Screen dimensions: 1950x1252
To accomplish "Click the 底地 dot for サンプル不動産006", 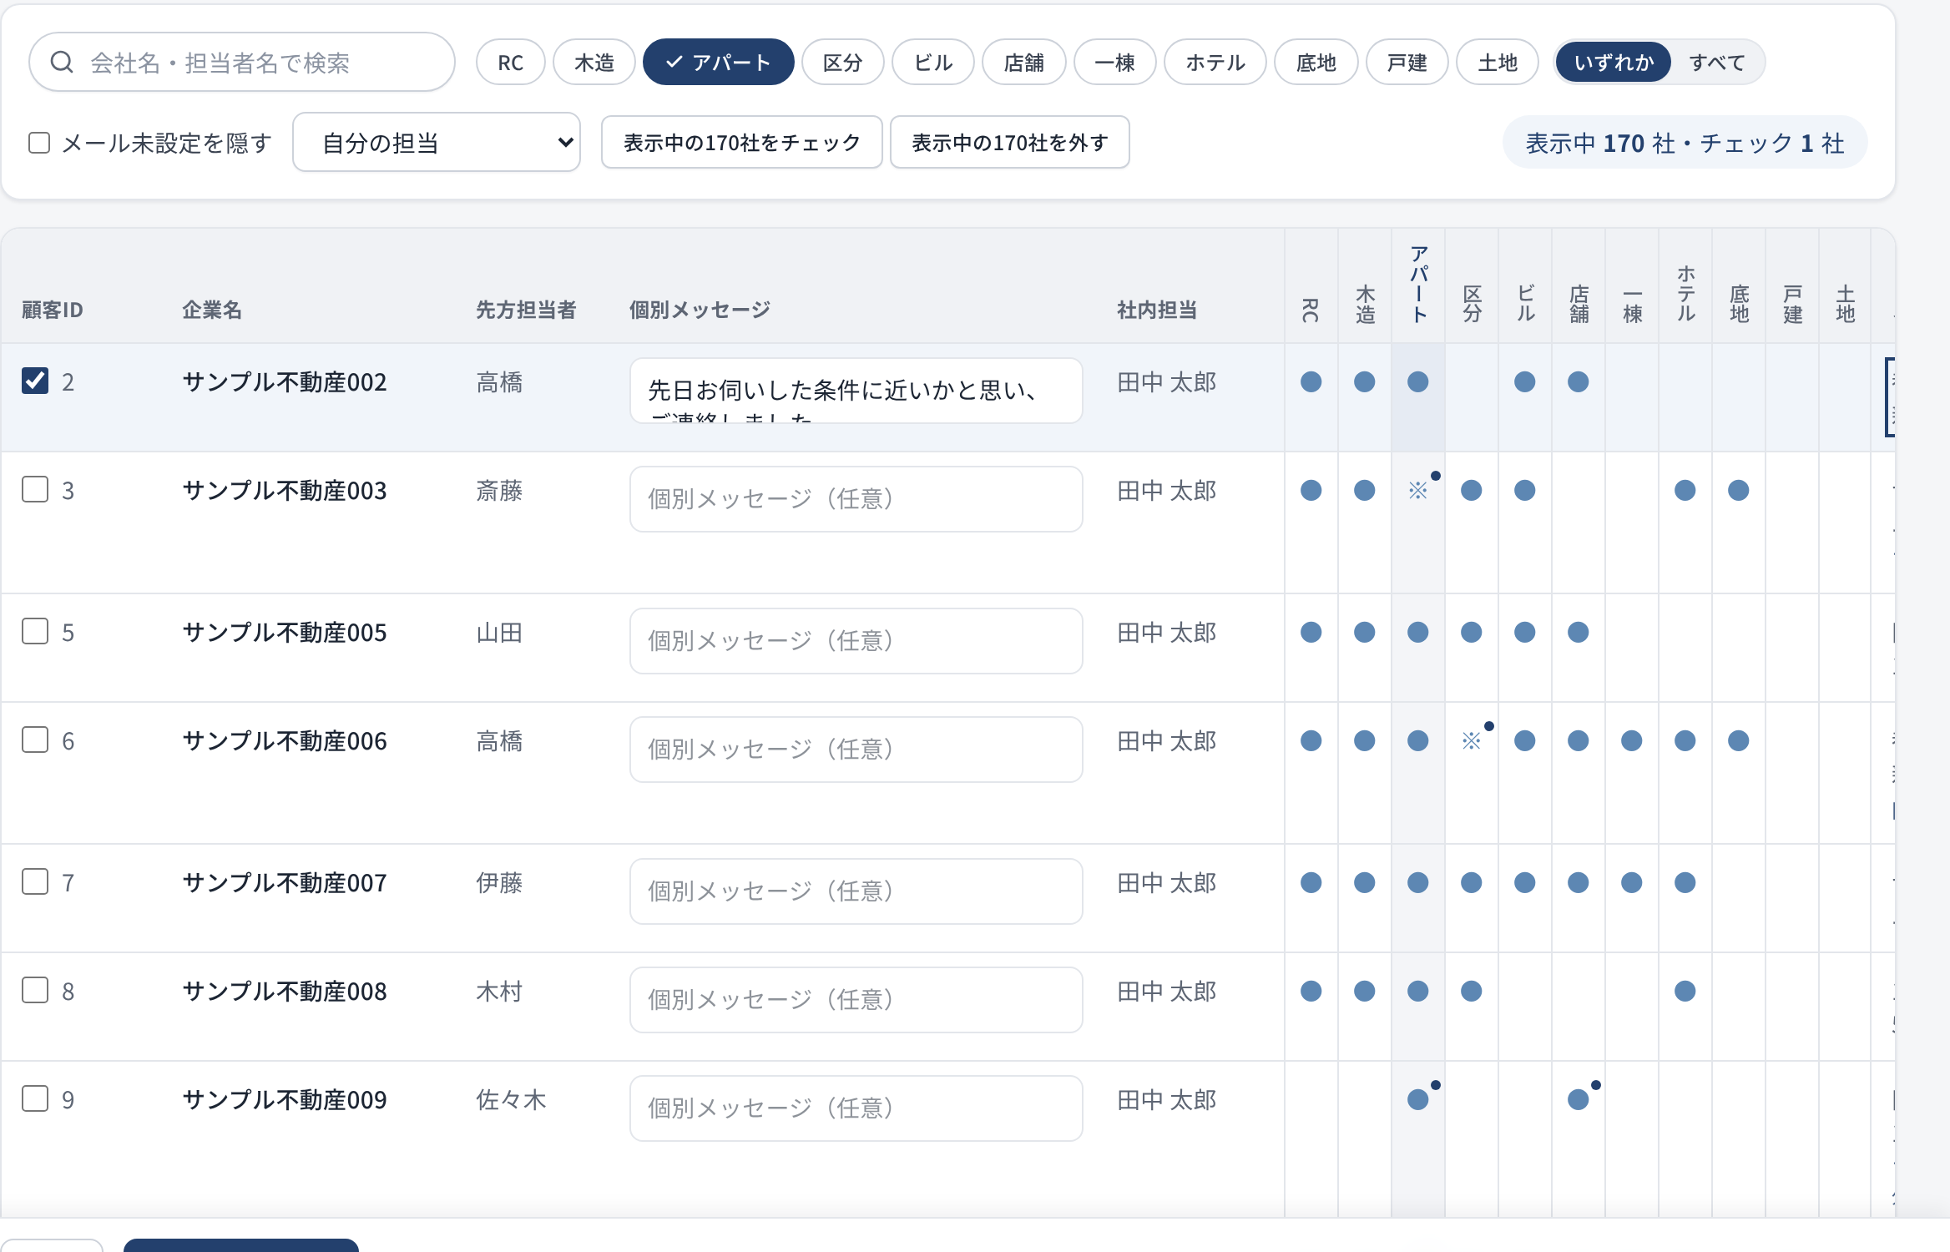I will pos(1739,740).
